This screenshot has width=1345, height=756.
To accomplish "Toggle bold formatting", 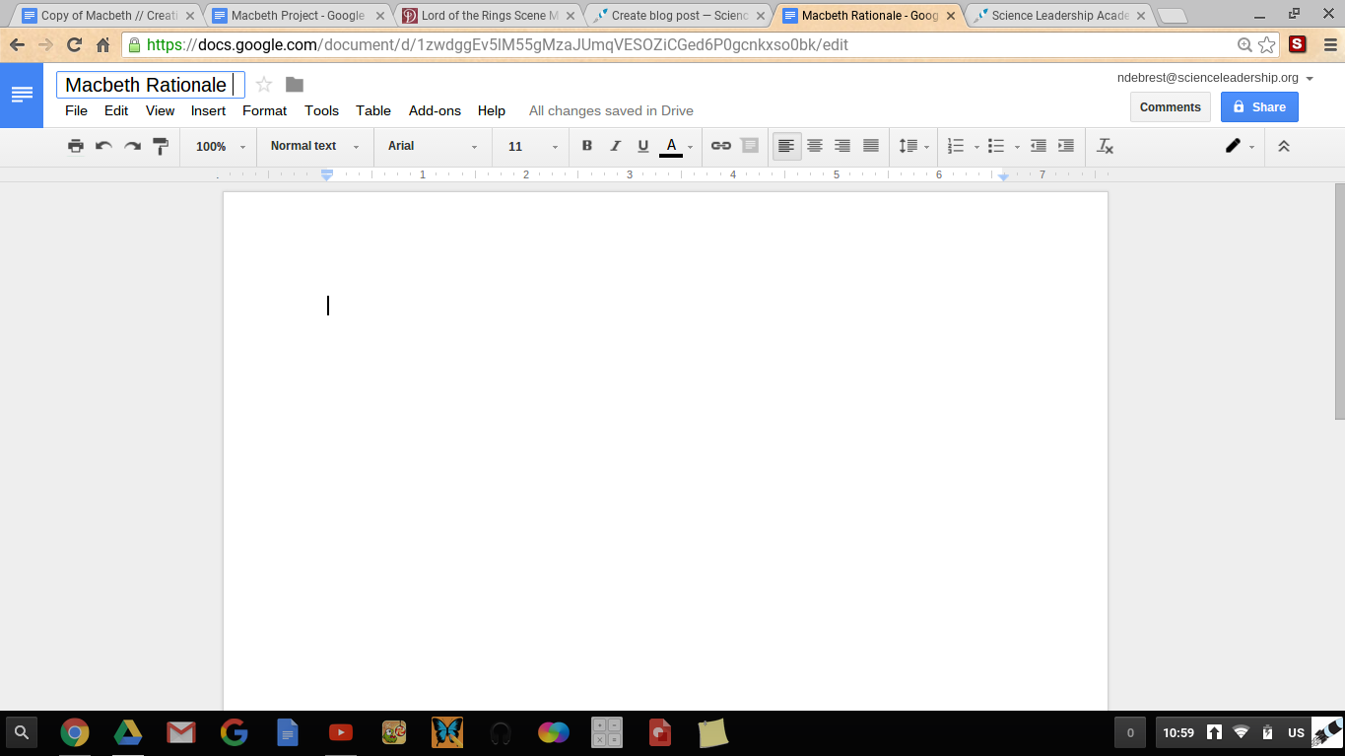I will point(587,146).
